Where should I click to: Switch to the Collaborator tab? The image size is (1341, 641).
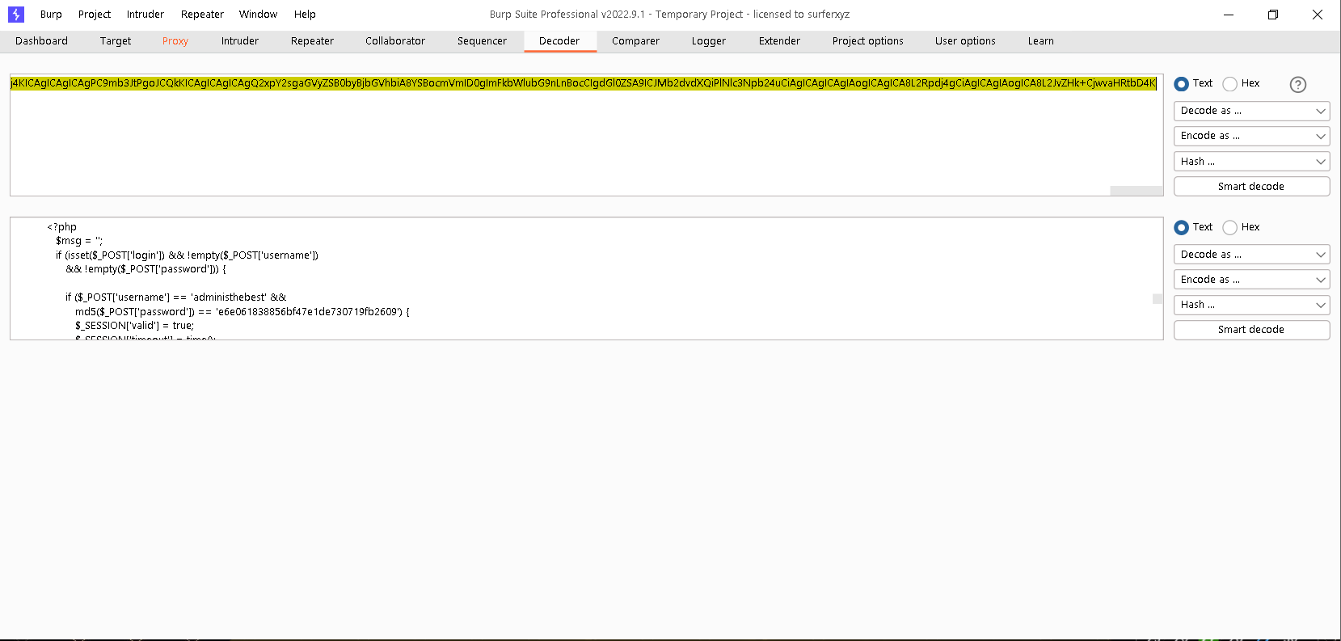click(395, 41)
